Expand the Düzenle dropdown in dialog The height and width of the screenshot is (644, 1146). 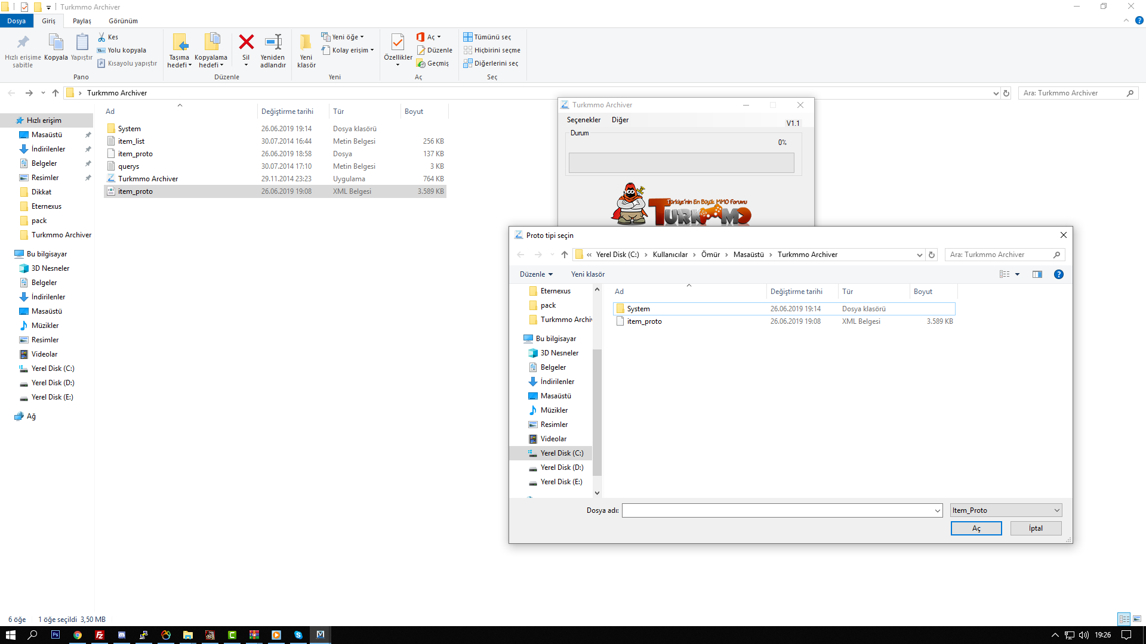point(536,274)
